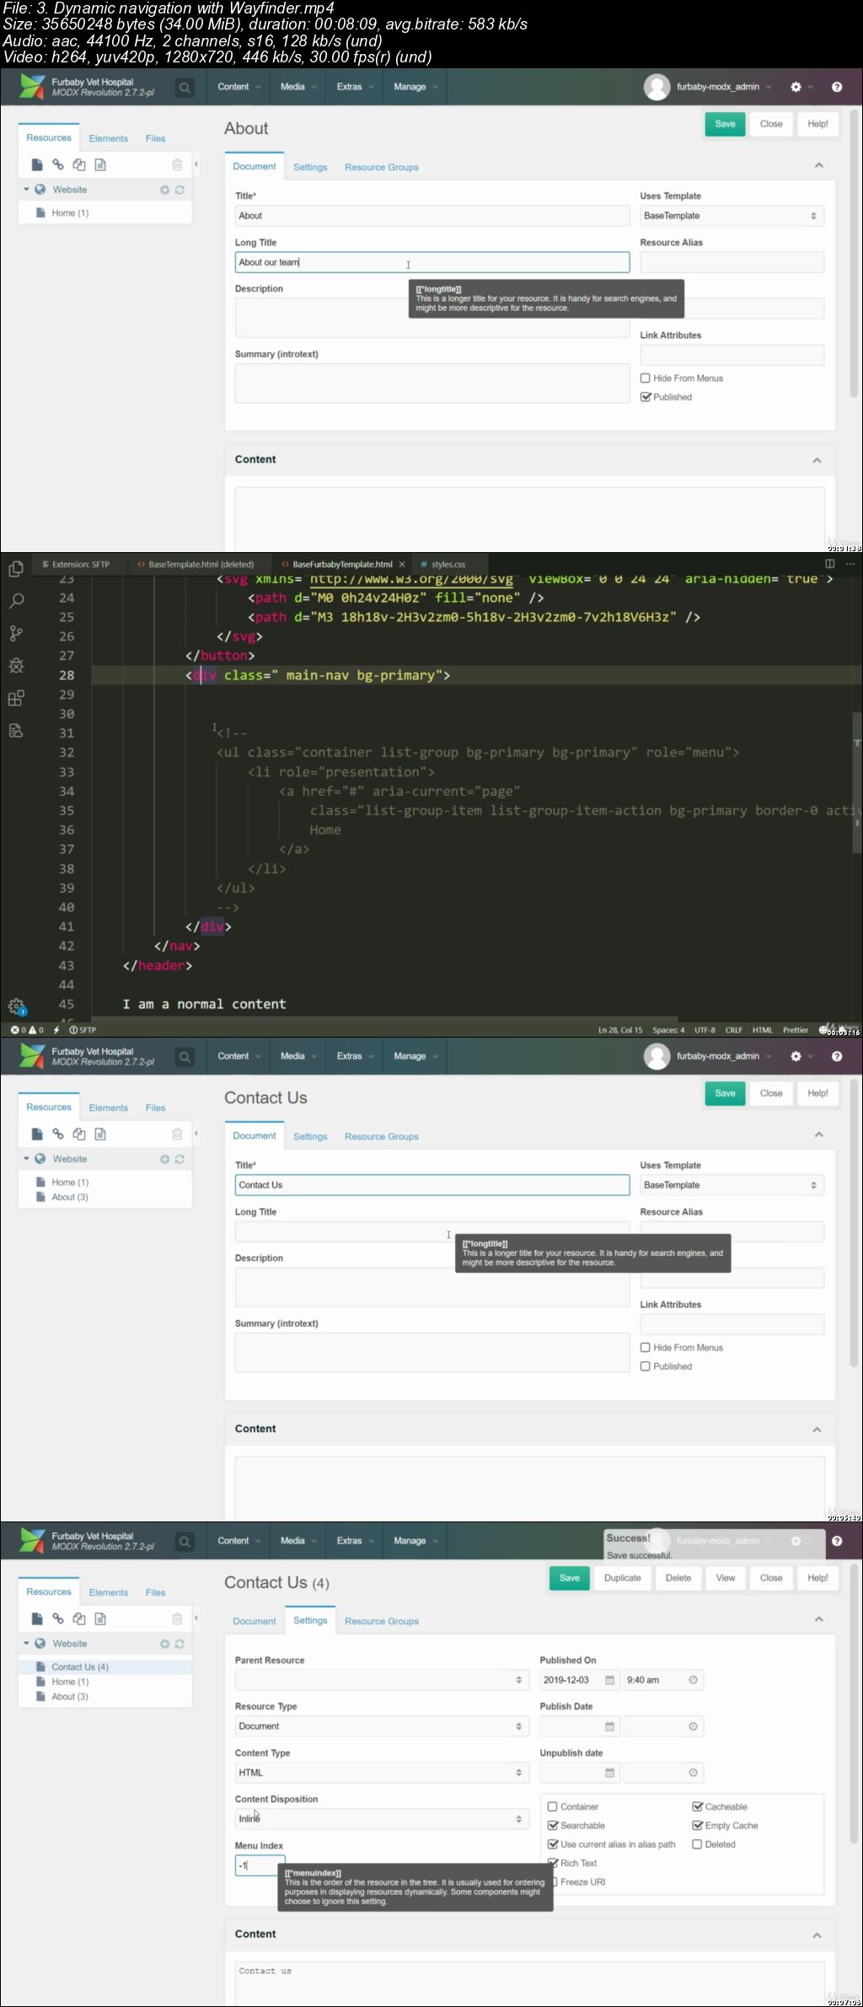
Task: Click the Delete button
Action: click(678, 1578)
